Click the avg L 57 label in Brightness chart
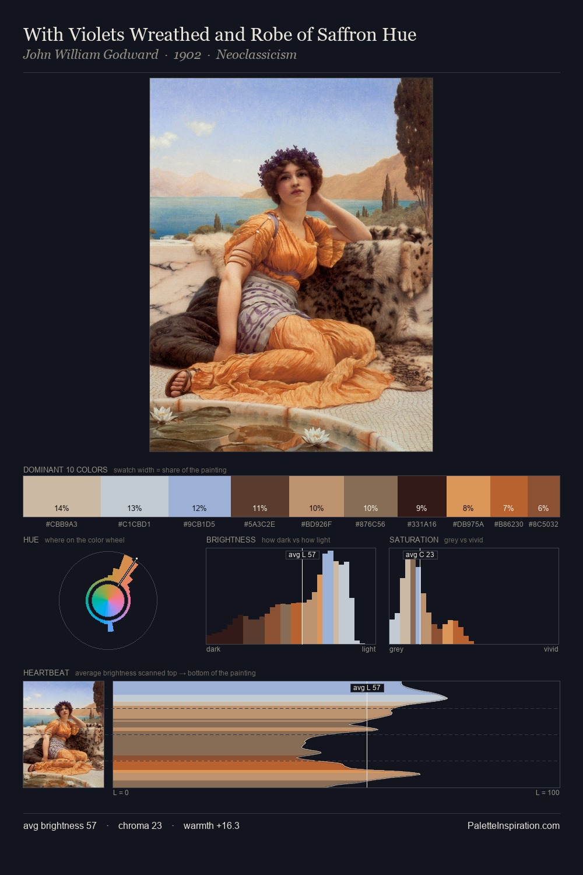 (303, 555)
